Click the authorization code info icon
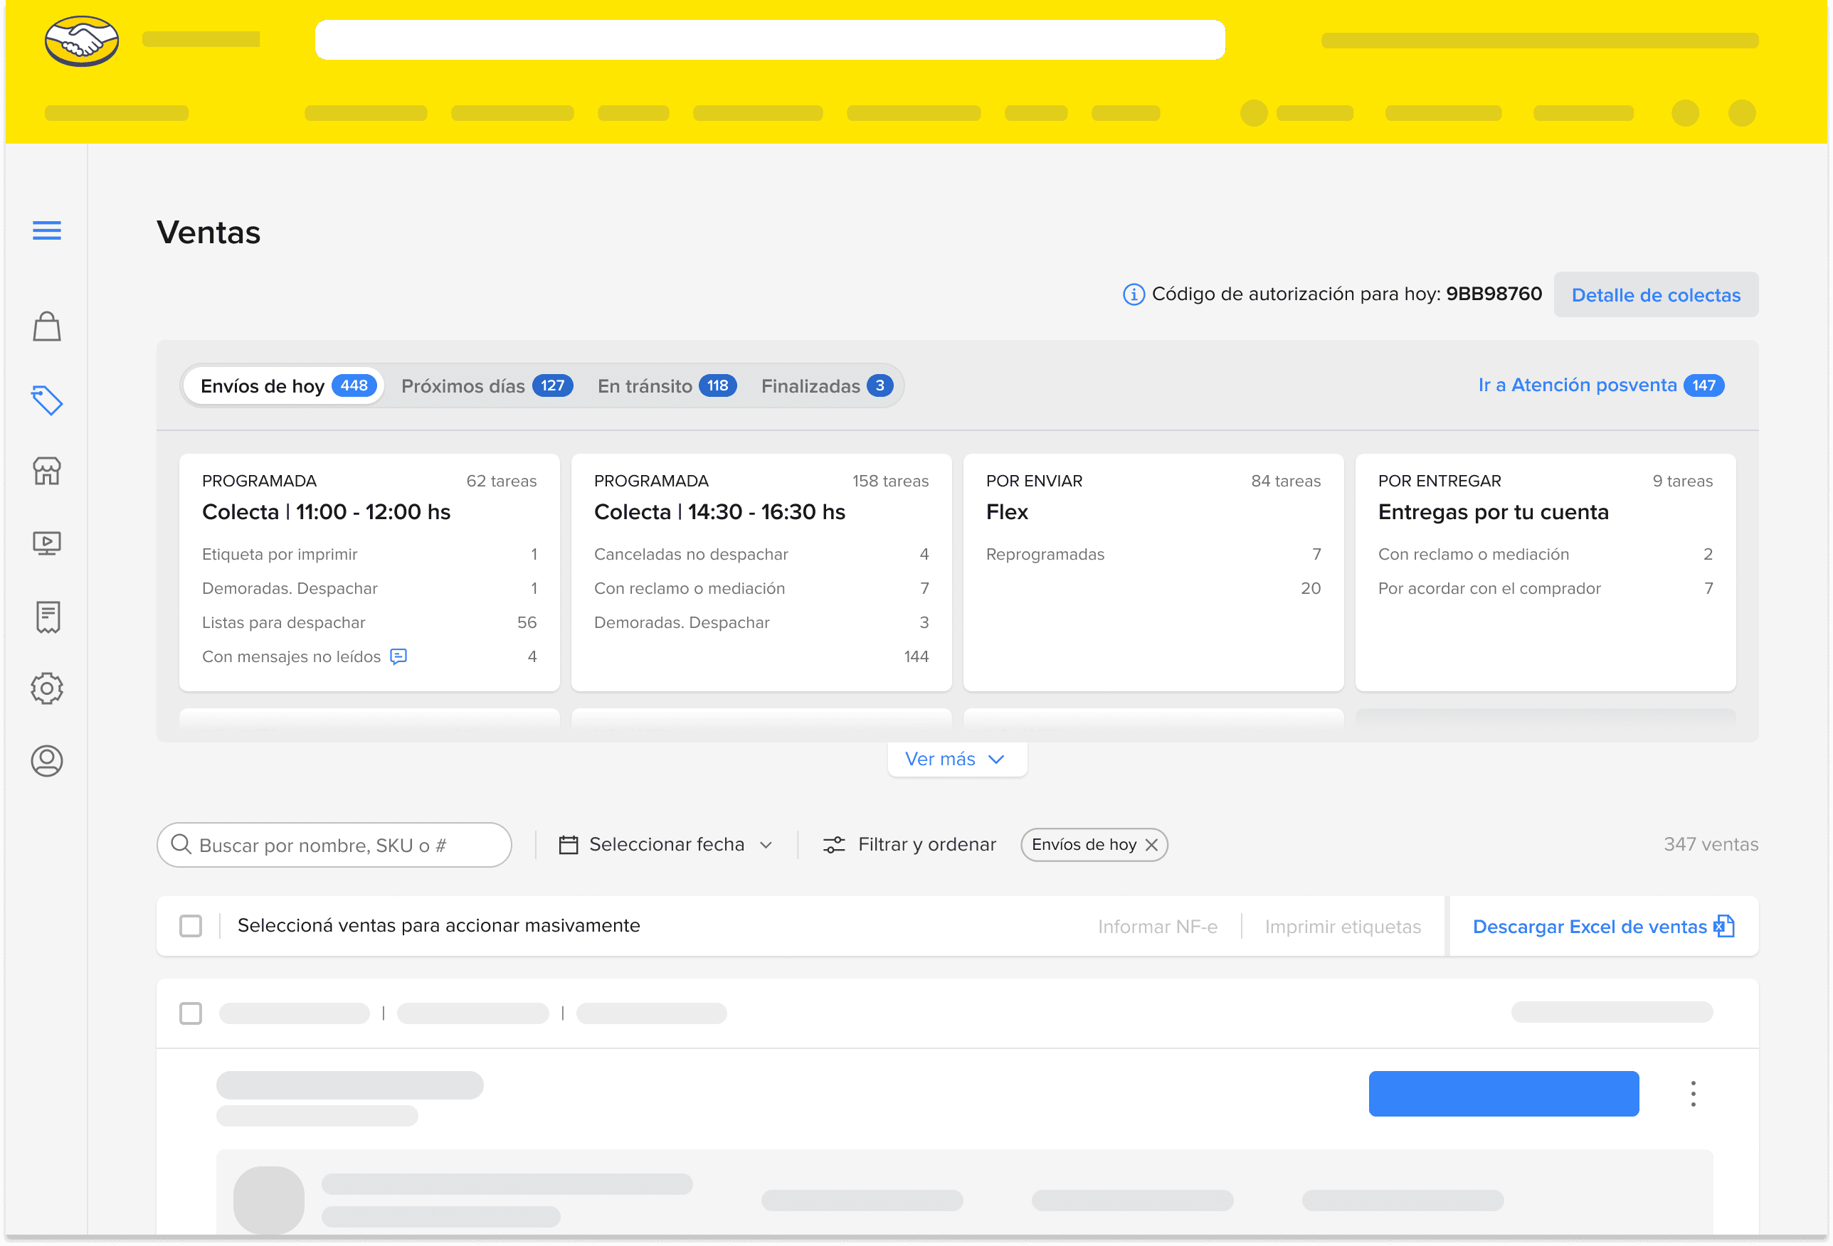 (1134, 294)
